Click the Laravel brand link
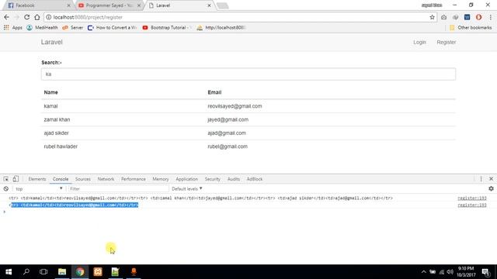The image size is (497, 279). click(52, 42)
